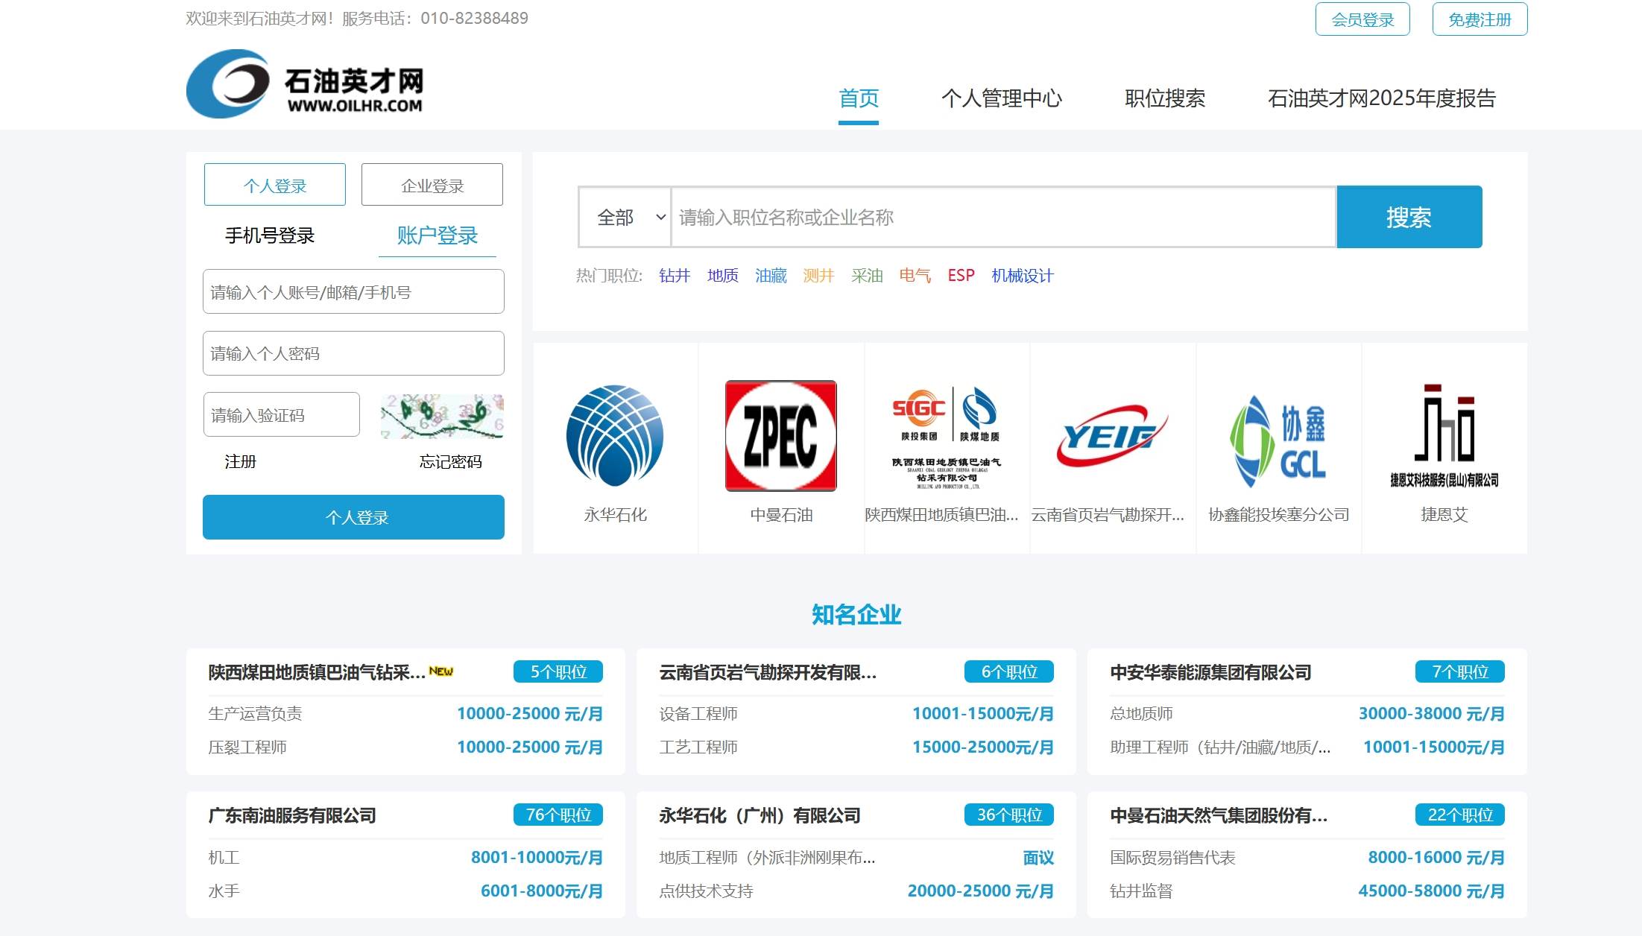The width and height of the screenshot is (1642, 936).
Task: Click the 5个职位 badge
Action: (558, 671)
